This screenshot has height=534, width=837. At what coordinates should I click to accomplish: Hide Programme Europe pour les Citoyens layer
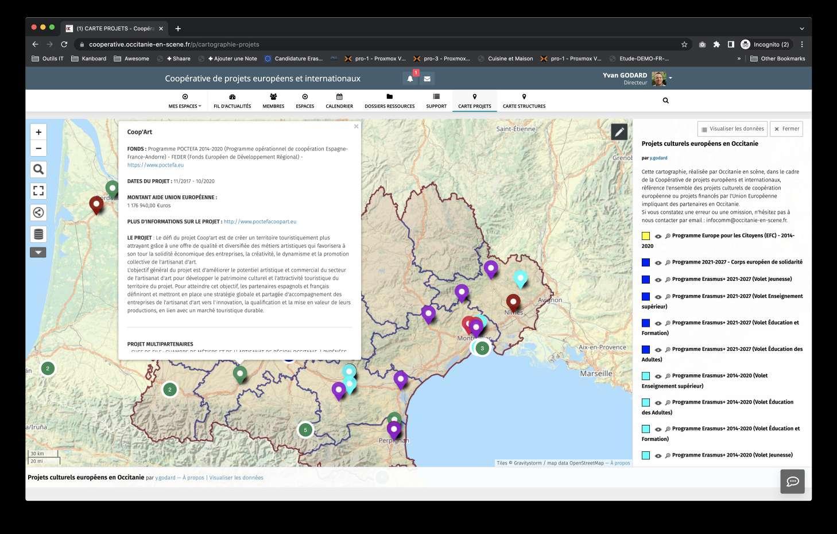pos(658,236)
